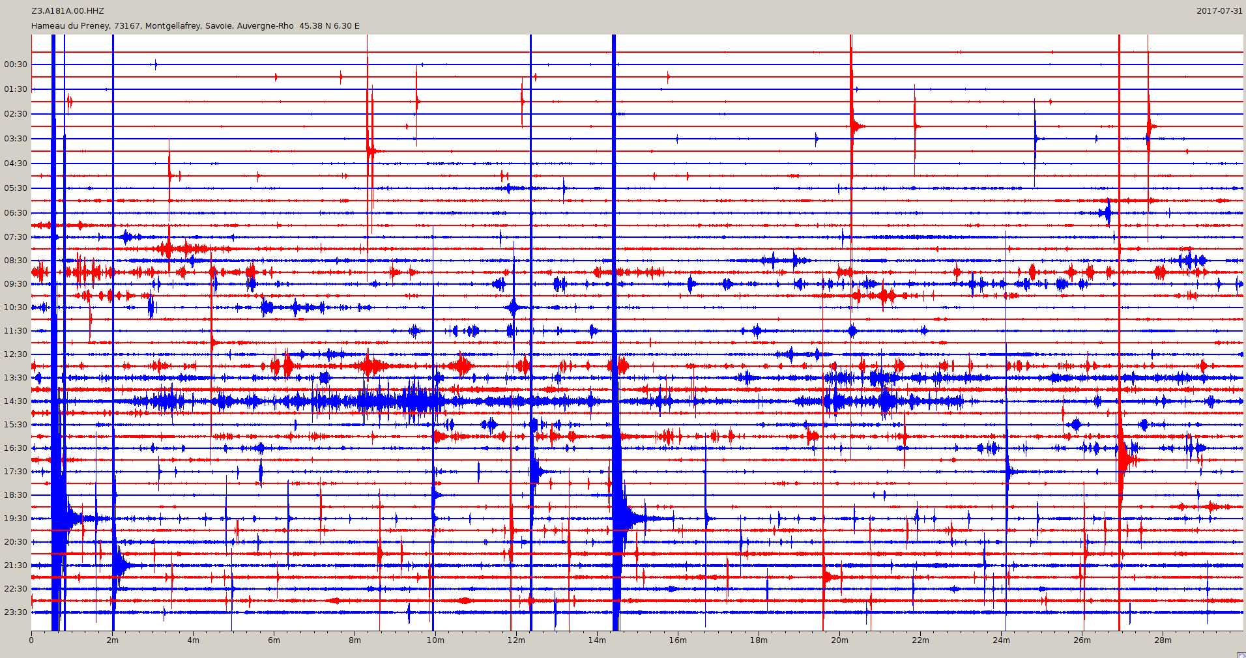
Task: Select the 28m mark on time axis
Action: point(1163,640)
